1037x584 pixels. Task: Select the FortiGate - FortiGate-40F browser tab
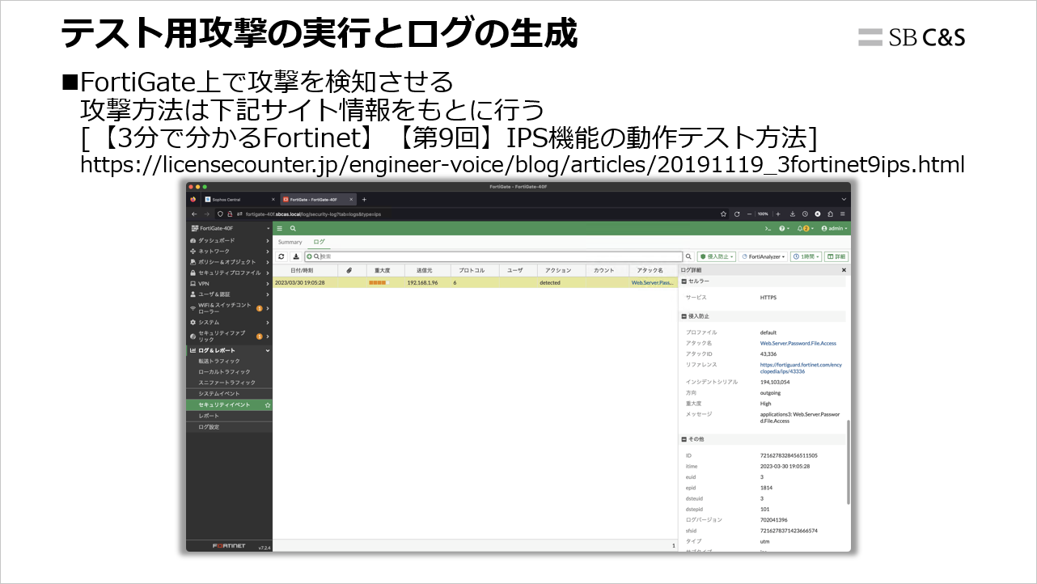pyautogui.click(x=318, y=199)
